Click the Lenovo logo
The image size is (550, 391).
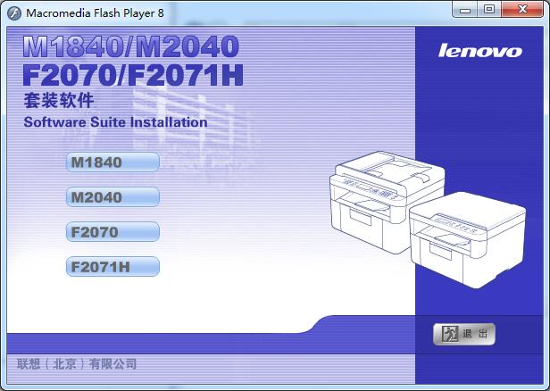coord(479,50)
